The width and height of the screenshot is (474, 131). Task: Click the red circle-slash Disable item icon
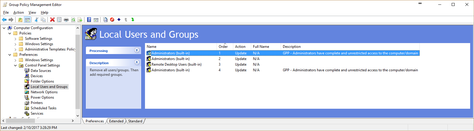coord(112,20)
